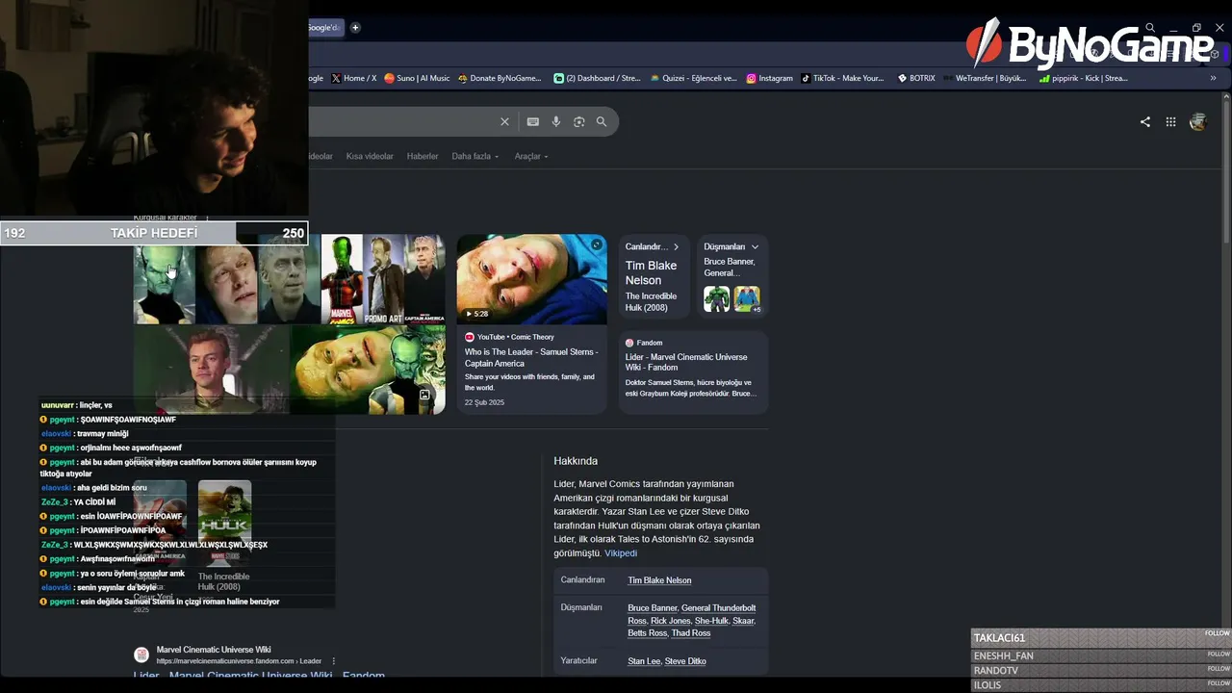Open the Steve Ditko link
The height and width of the screenshot is (693, 1232).
coord(685,661)
